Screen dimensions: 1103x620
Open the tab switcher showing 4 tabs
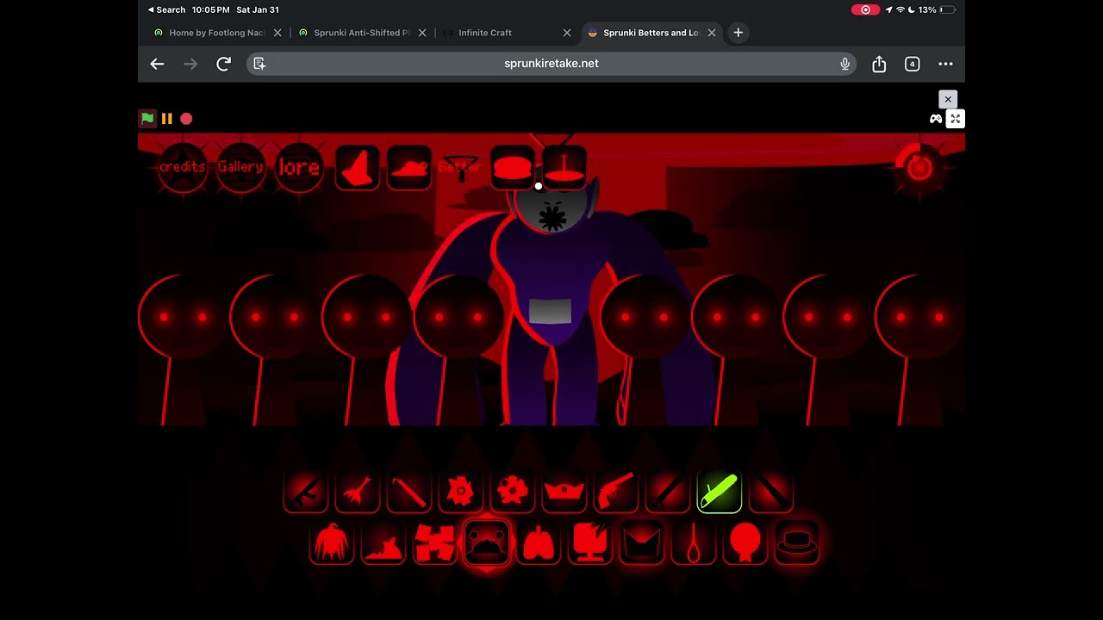click(x=913, y=64)
